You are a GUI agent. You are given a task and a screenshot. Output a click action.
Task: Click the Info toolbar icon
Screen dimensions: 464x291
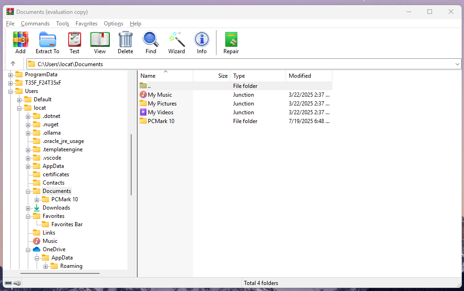point(202,42)
